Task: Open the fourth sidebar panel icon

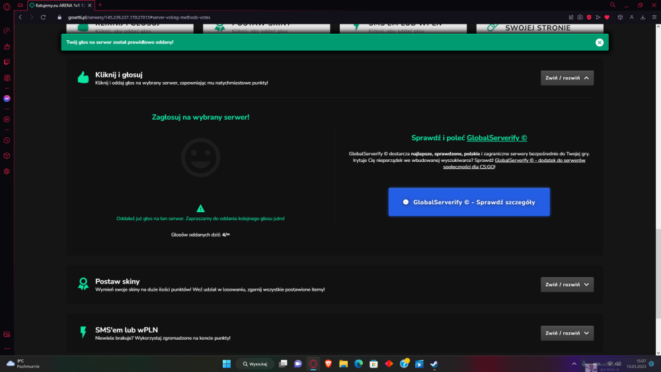Action: (x=7, y=78)
